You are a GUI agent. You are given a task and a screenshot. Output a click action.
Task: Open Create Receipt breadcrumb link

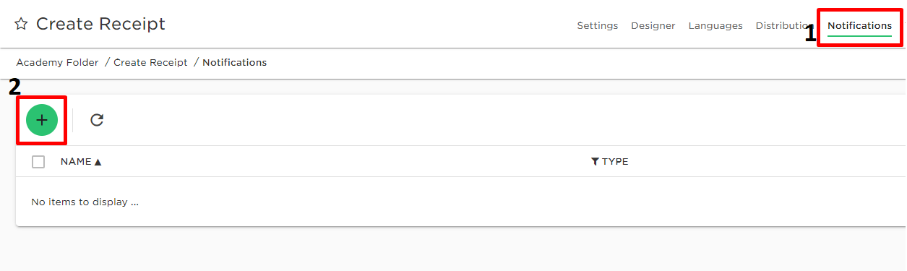[150, 63]
